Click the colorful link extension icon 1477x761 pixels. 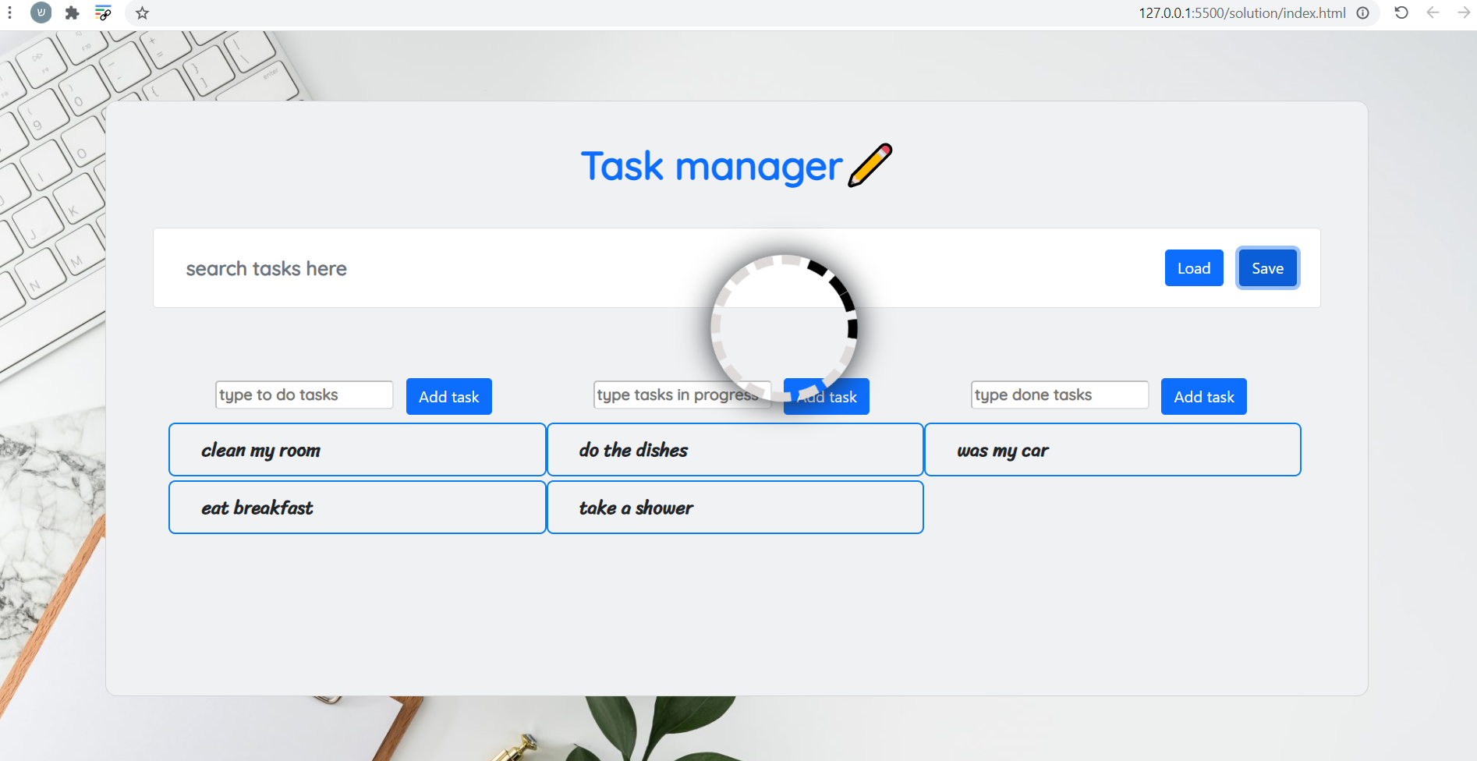click(103, 12)
